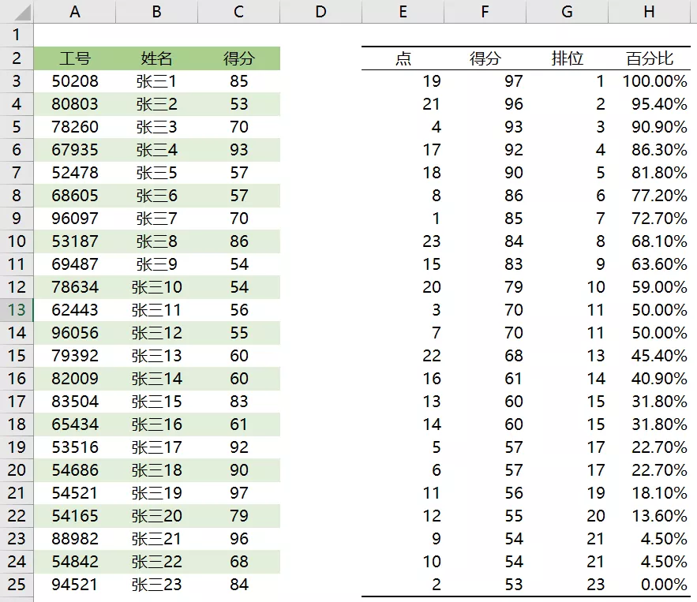Select cell with ID 94521

tap(75, 584)
